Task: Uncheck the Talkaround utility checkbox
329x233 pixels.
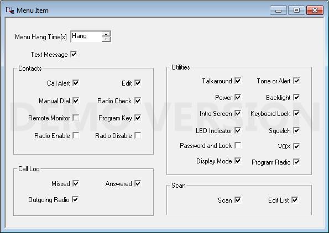Action: (x=238, y=81)
